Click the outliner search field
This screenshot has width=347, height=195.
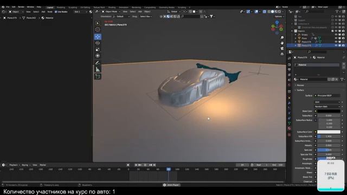pyautogui.click(x=316, y=11)
